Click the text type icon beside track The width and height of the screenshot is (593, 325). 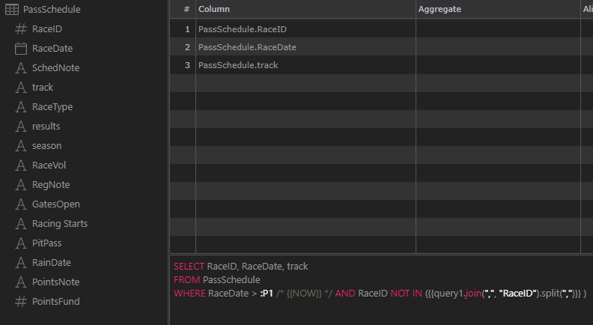[21, 88]
